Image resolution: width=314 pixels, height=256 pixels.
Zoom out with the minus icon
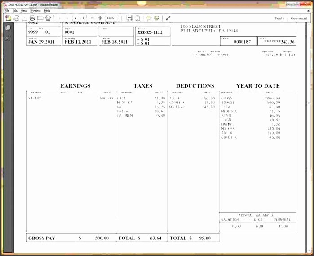pyautogui.click(x=92, y=18)
